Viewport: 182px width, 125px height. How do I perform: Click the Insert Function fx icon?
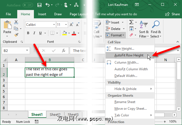click(64, 51)
